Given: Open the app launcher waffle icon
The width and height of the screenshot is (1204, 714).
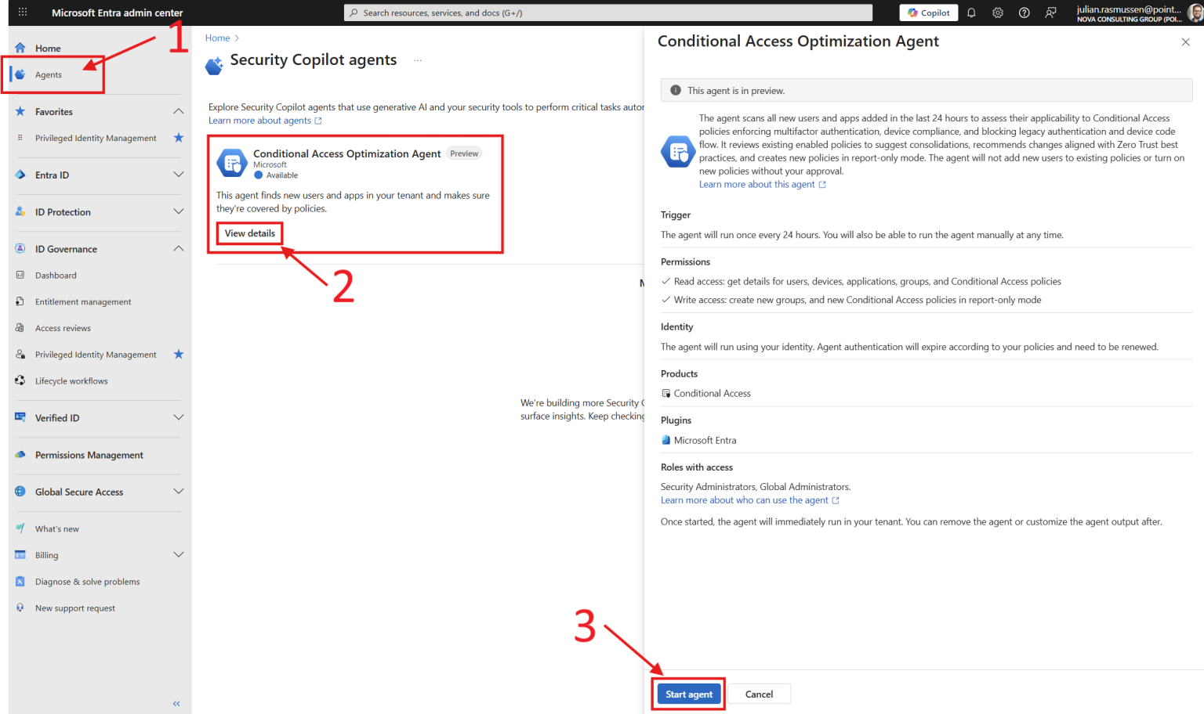Looking at the screenshot, I should tap(21, 11).
